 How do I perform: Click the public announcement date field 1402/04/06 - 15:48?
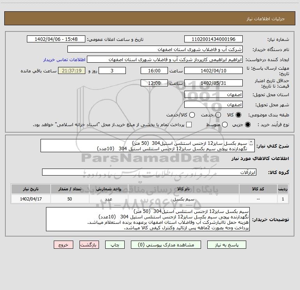click(56, 39)
